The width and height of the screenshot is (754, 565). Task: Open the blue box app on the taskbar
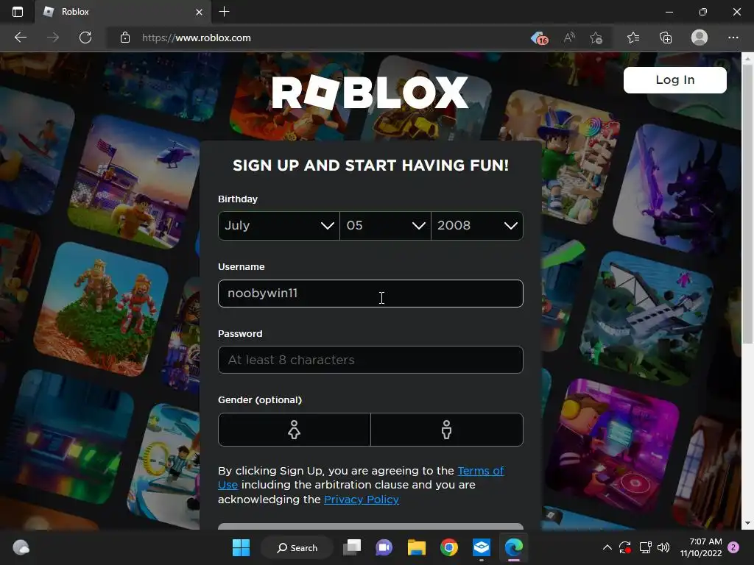click(x=482, y=547)
